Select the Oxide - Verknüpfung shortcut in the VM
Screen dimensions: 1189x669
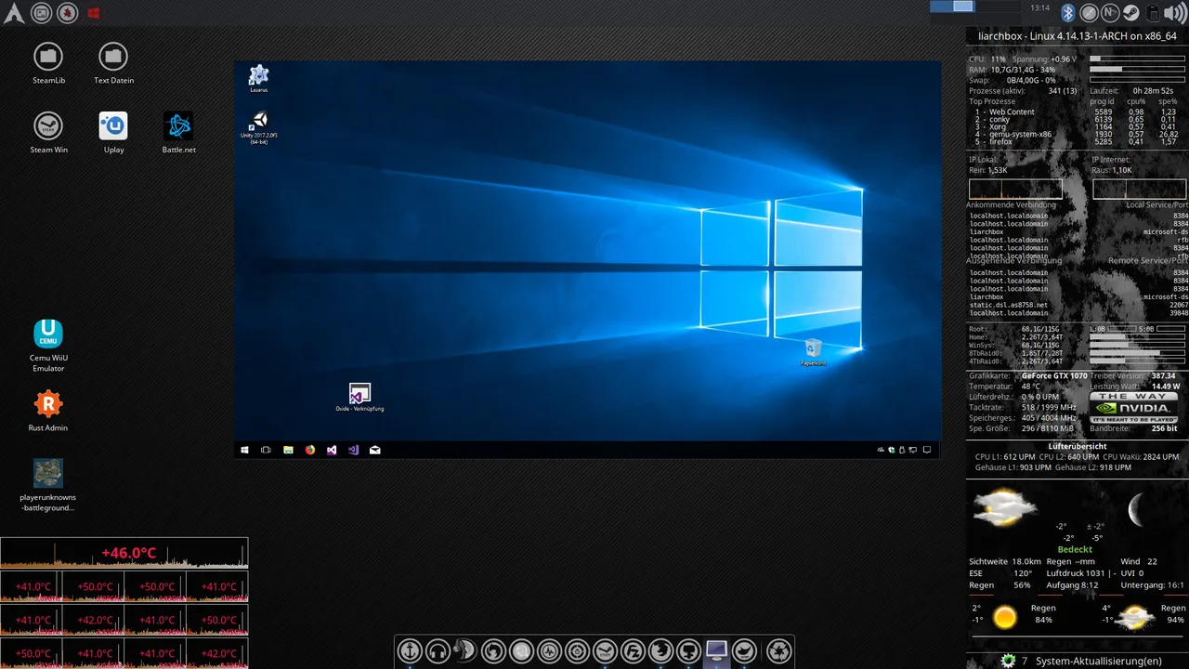pos(359,398)
